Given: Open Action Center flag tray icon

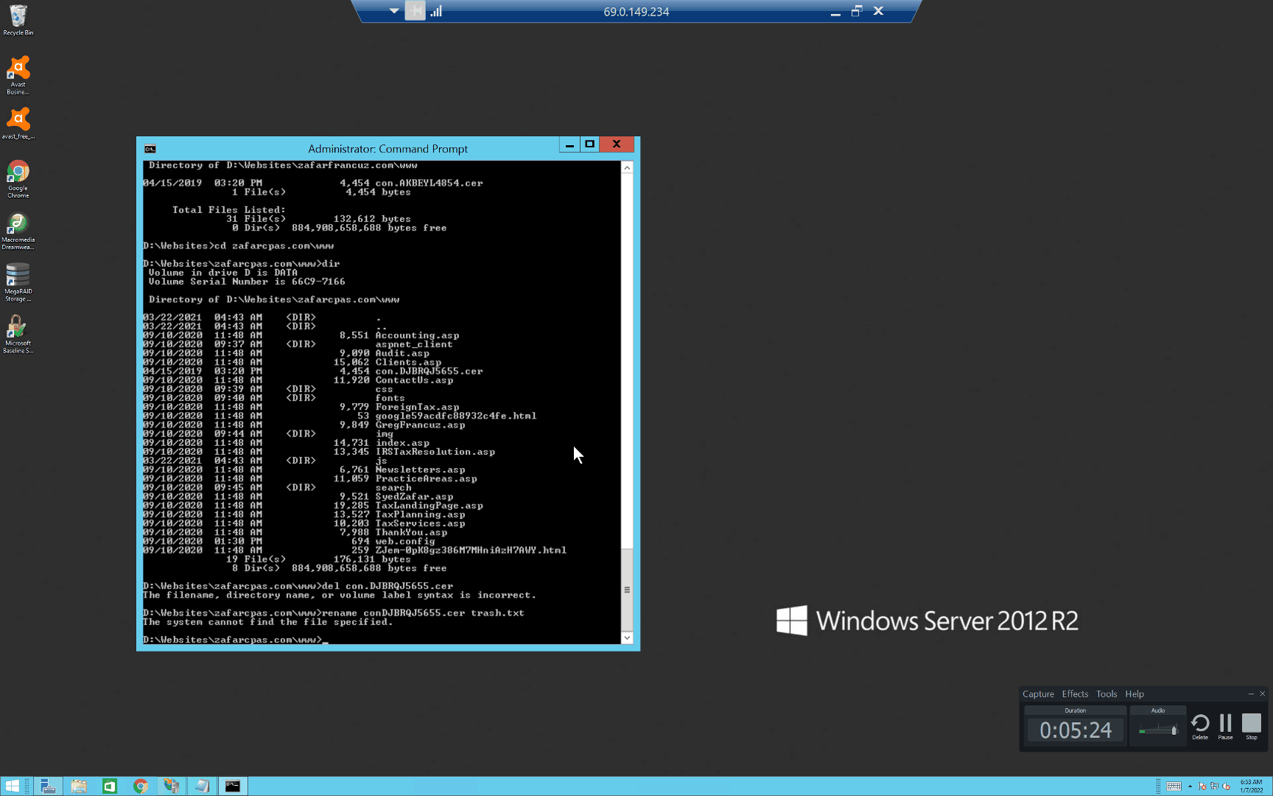Looking at the screenshot, I should click(1202, 786).
